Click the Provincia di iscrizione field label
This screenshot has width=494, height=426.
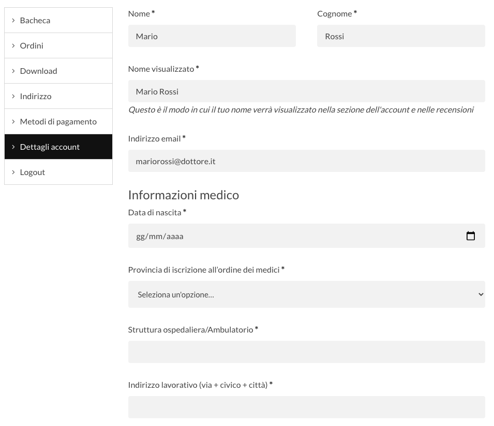(x=203, y=270)
